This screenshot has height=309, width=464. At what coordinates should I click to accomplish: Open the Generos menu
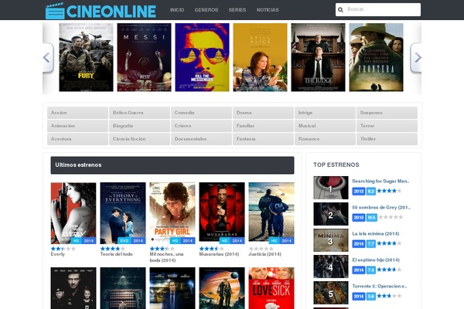click(206, 10)
